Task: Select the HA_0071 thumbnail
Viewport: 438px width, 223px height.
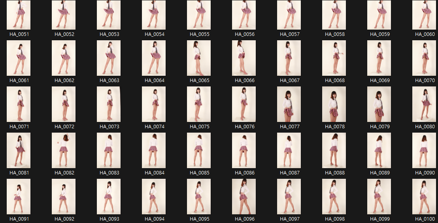Action: coord(19,104)
